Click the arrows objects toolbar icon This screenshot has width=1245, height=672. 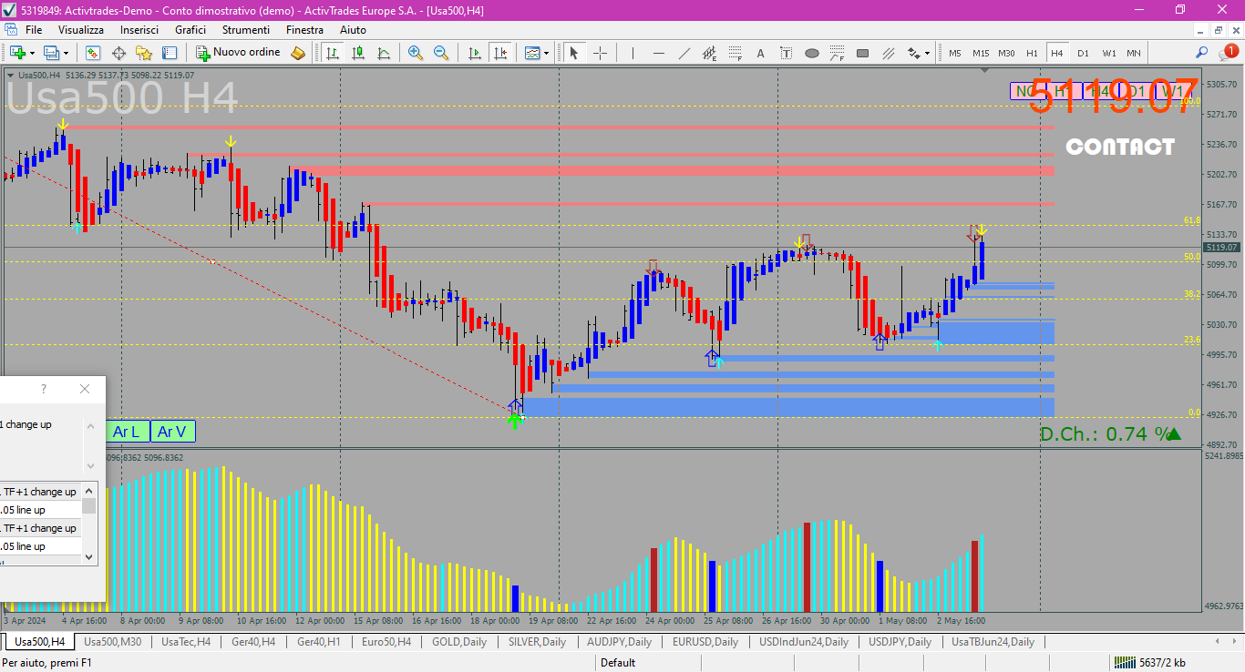point(913,53)
